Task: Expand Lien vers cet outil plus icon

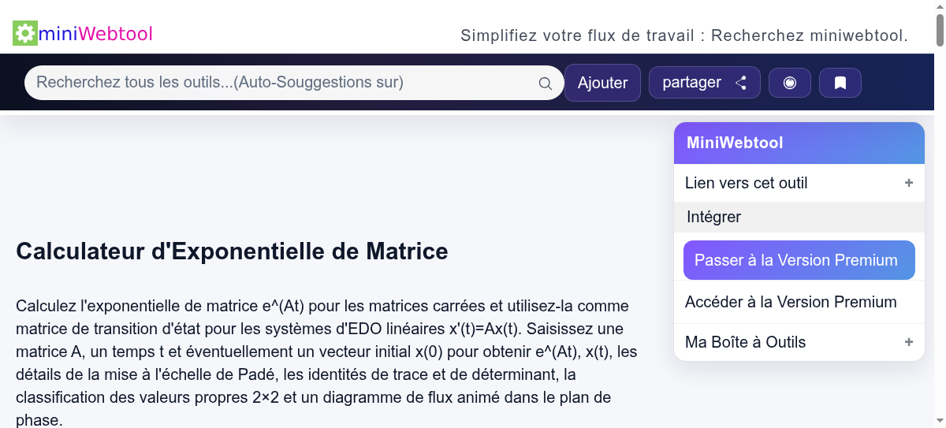Action: tap(909, 183)
